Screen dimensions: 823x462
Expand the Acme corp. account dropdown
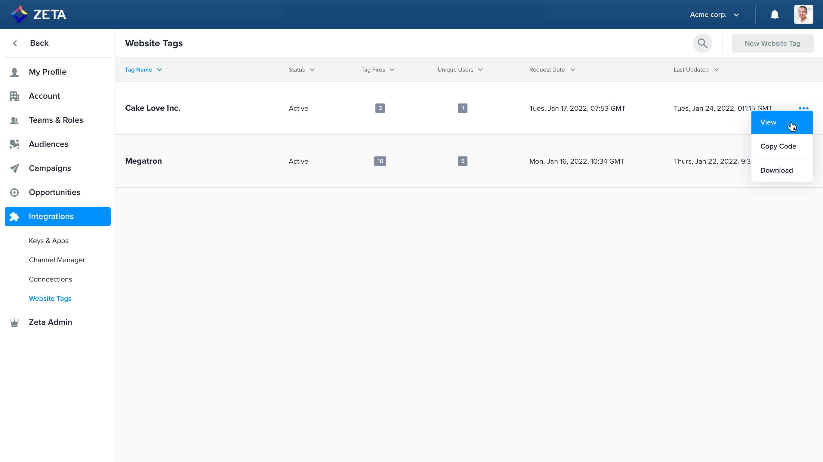point(714,15)
